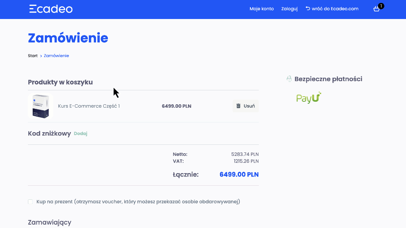Image resolution: width=406 pixels, height=228 pixels.
Task: Select Zaloguj in the header menu
Action: [x=289, y=9]
